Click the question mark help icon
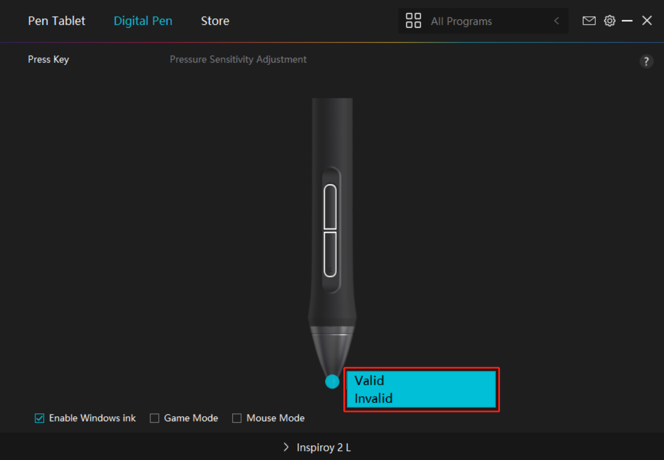 646,61
